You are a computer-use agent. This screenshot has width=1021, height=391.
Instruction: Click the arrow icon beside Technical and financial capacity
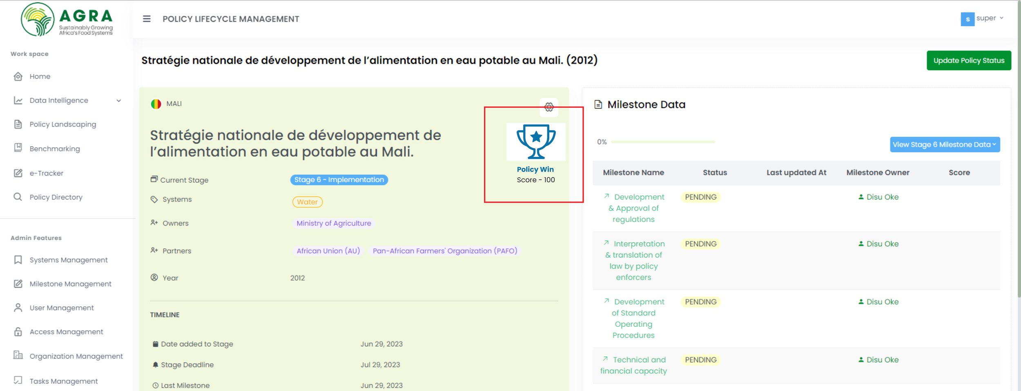pyautogui.click(x=605, y=359)
